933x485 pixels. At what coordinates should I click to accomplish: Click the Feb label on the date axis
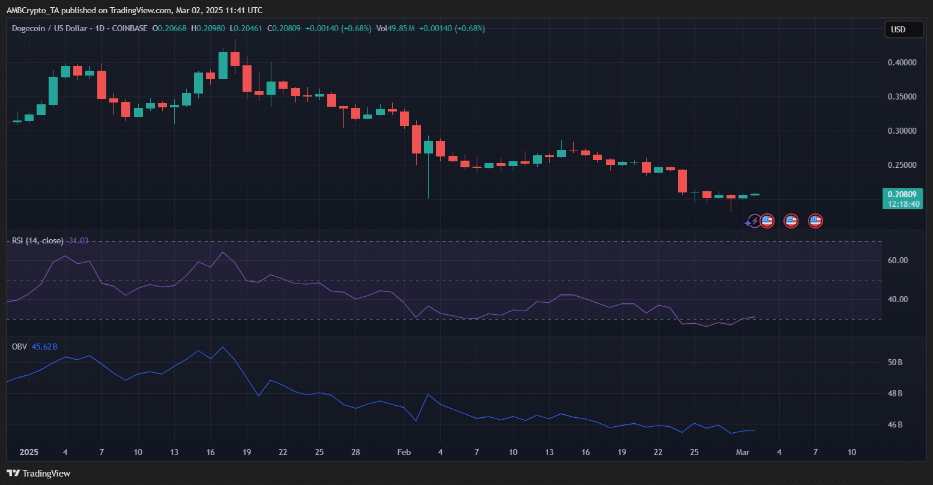coord(403,452)
